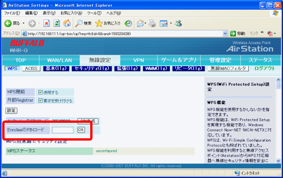Open セキュリティ(11g) sub-tab

point(92,68)
